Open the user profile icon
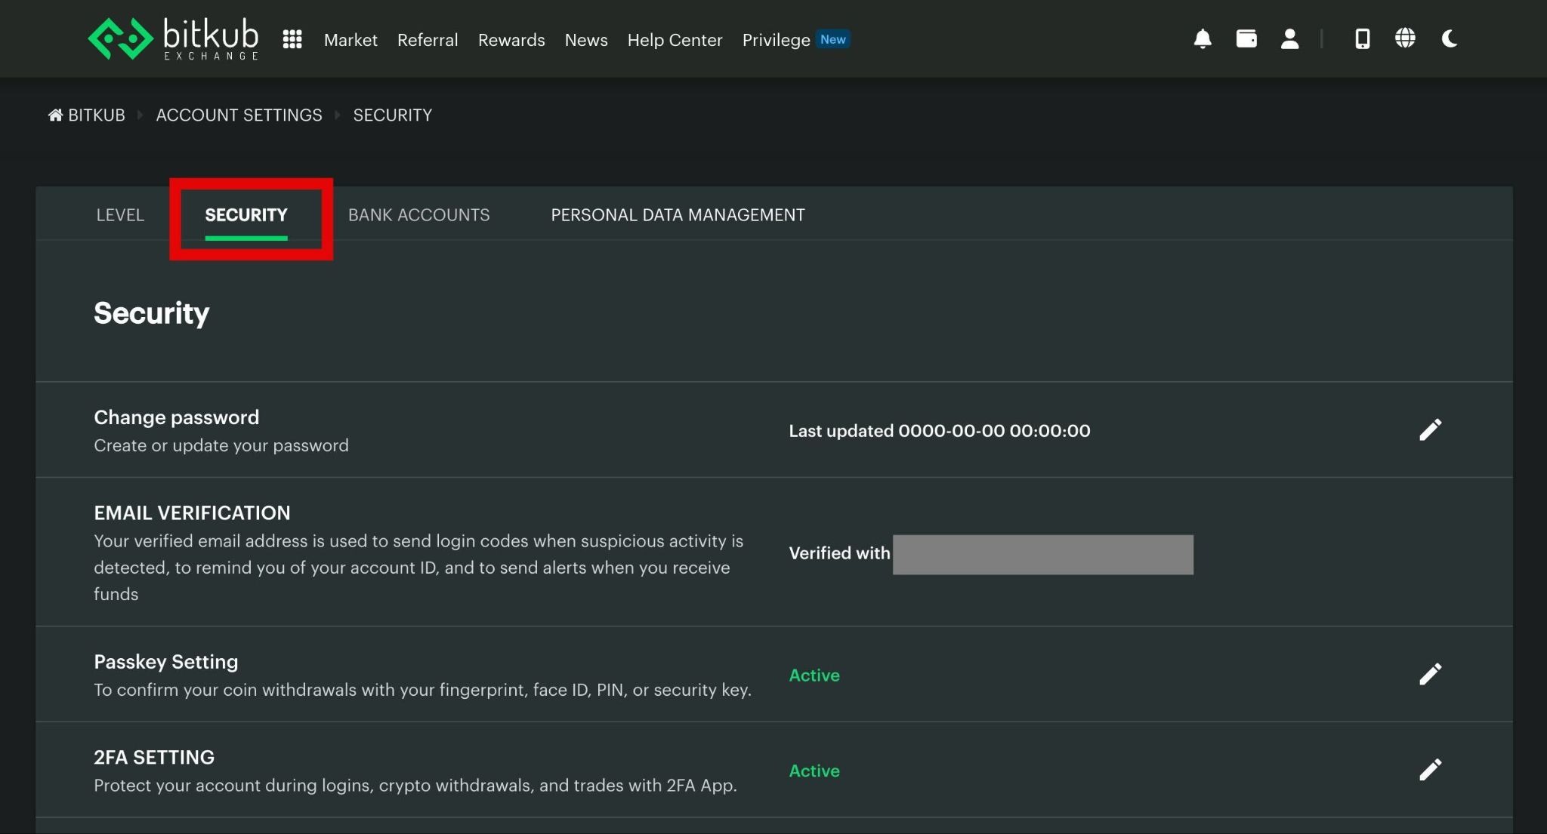This screenshot has width=1547, height=834. tap(1289, 38)
